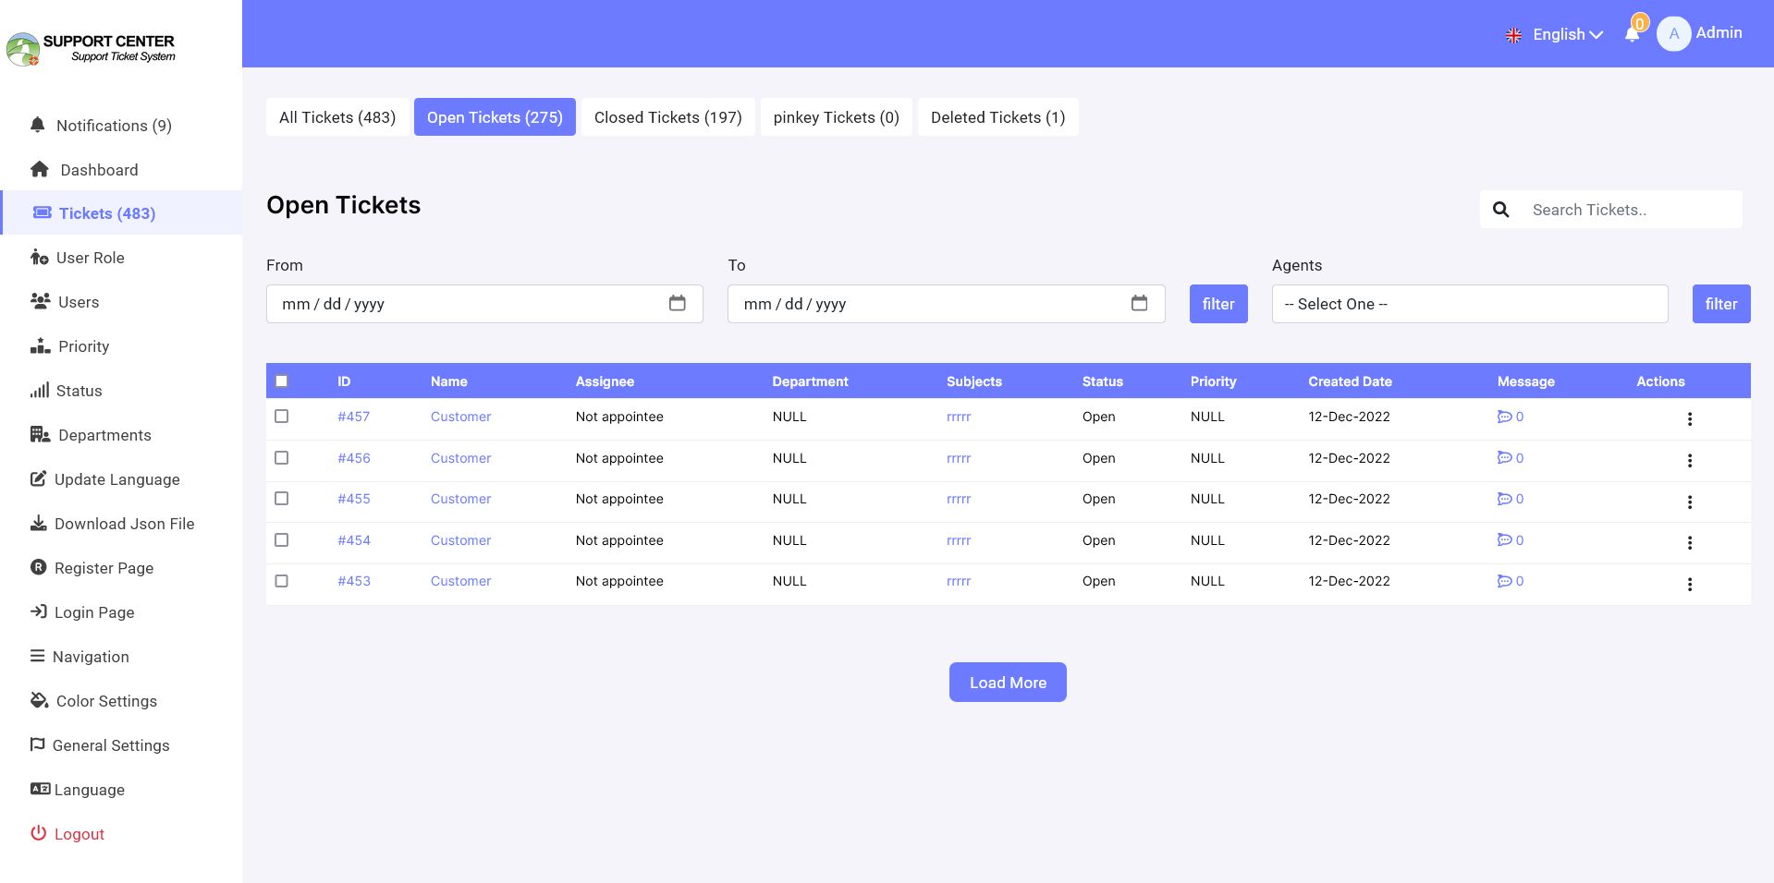Screen dimensions: 1774x883
Task: Switch to All Tickets (483) tab
Action: pos(337,117)
